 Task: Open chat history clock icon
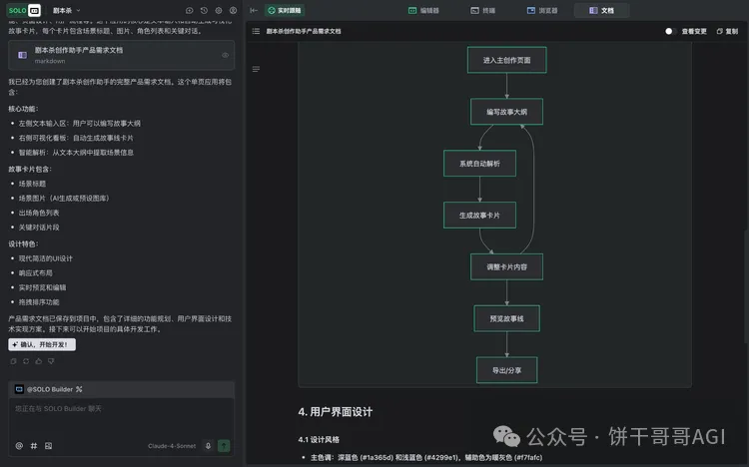click(x=204, y=11)
